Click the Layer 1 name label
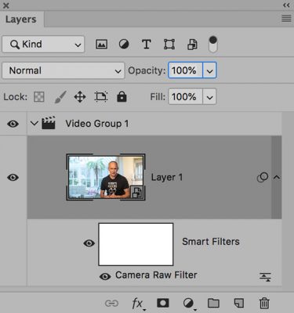 167,178
